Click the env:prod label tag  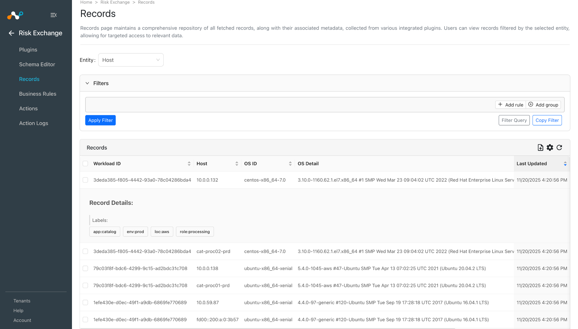click(x=135, y=232)
